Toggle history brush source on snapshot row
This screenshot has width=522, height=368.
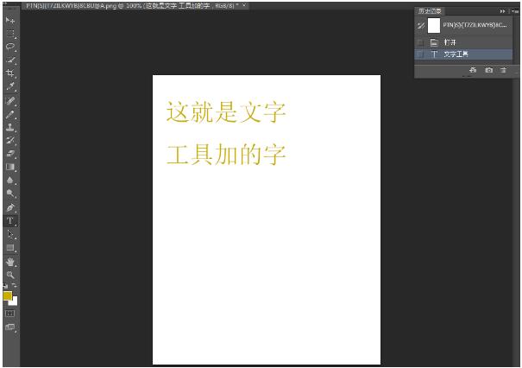421,25
